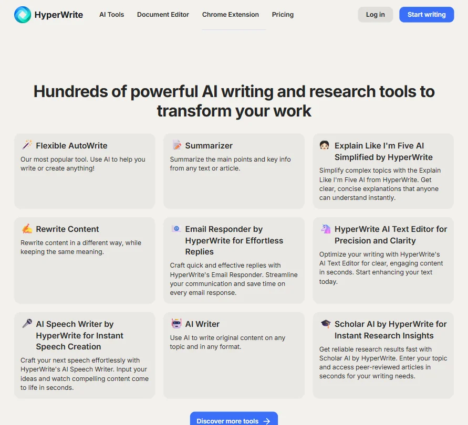This screenshot has width=468, height=425.
Task: Click the Log in button
Action: coord(375,15)
